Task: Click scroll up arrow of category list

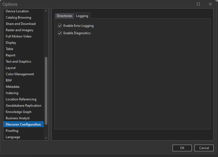Action: click(x=46, y=11)
